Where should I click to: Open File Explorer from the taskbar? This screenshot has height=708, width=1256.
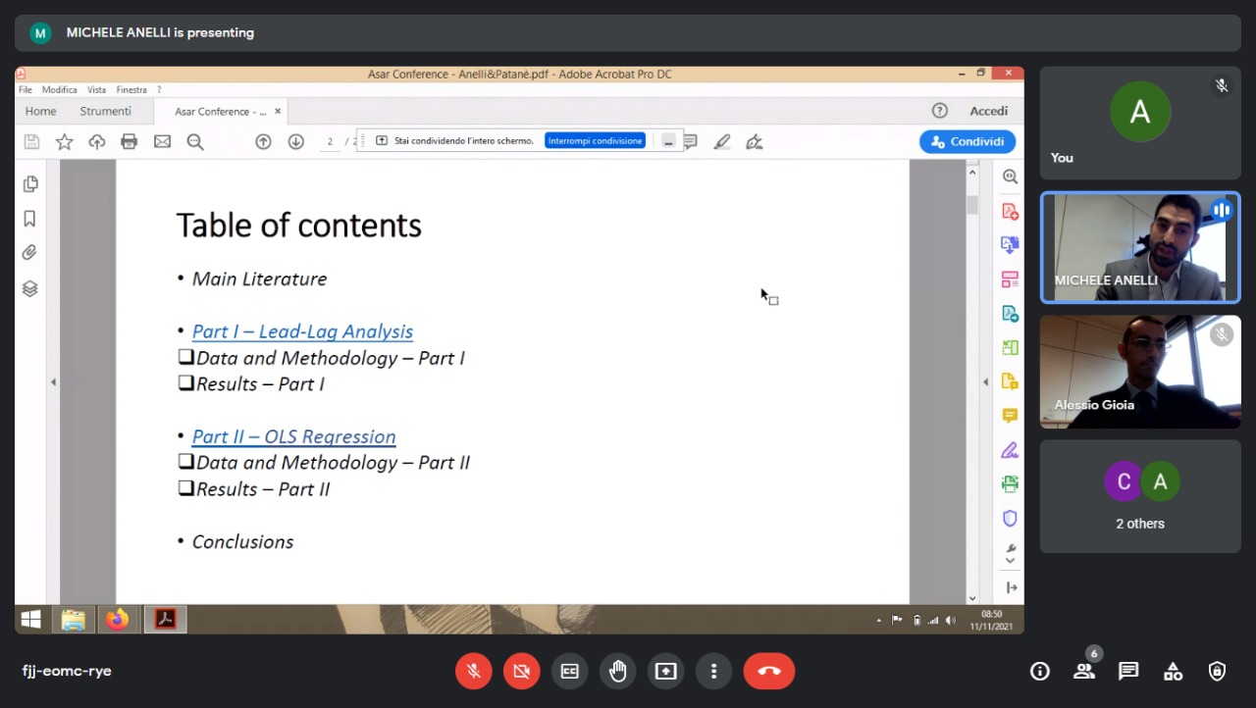pyautogui.click(x=73, y=620)
